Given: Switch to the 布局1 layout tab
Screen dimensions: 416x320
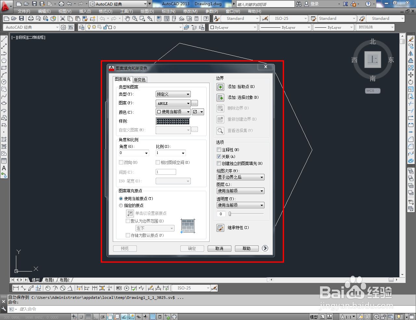Looking at the screenshot, I should click(49, 280).
